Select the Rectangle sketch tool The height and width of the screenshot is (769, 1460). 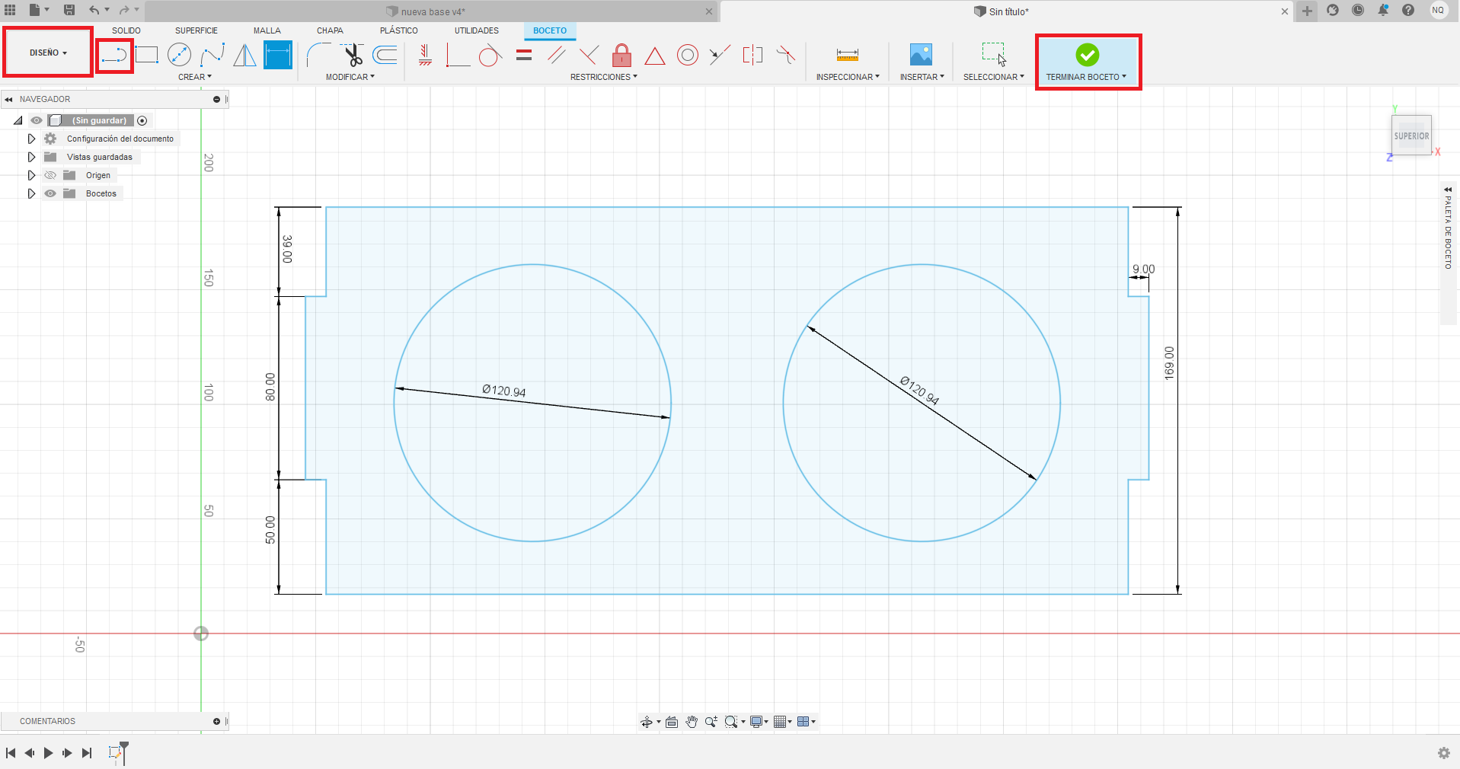[x=146, y=55]
